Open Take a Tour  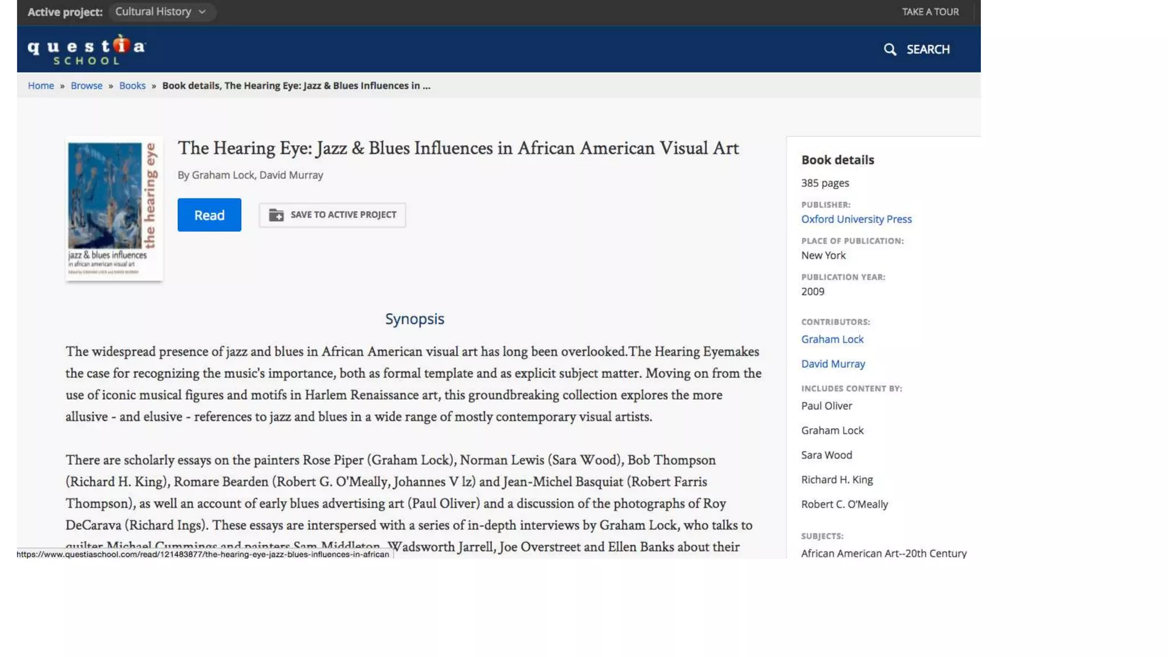[x=930, y=11]
